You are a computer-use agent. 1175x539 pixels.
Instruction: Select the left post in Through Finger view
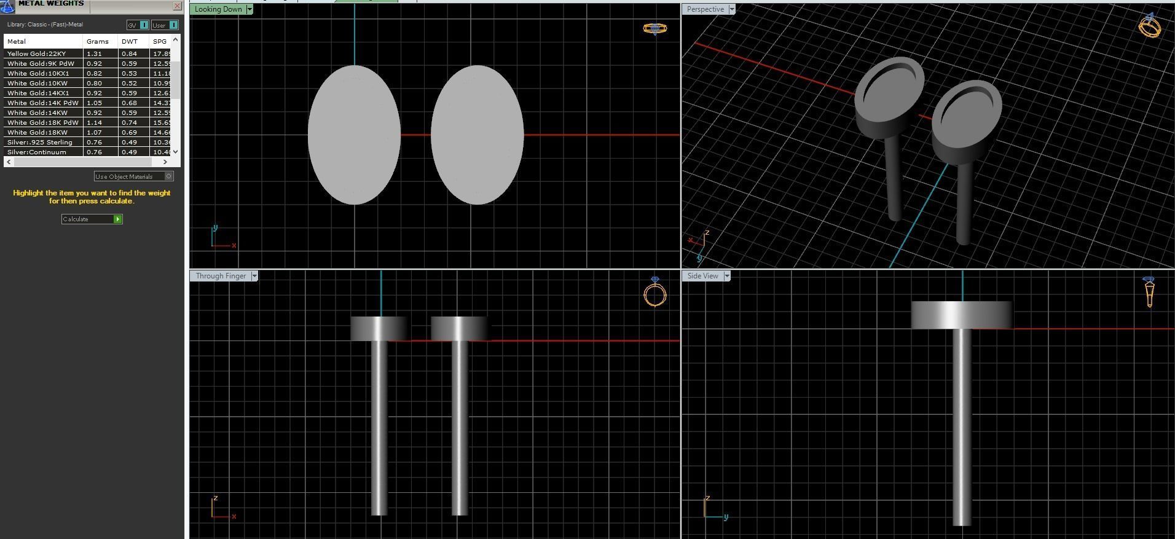379,427
